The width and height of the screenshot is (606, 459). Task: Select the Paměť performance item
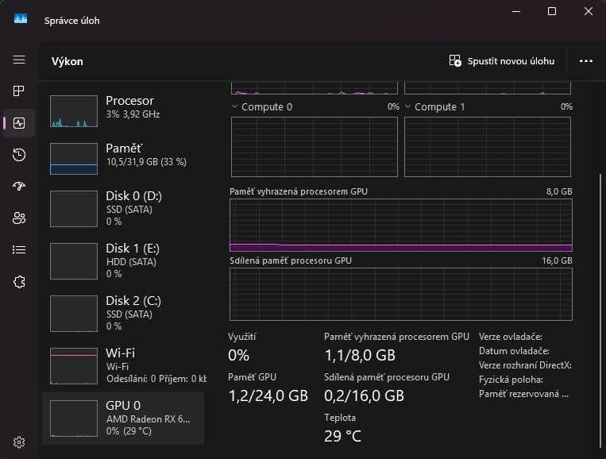(x=123, y=158)
